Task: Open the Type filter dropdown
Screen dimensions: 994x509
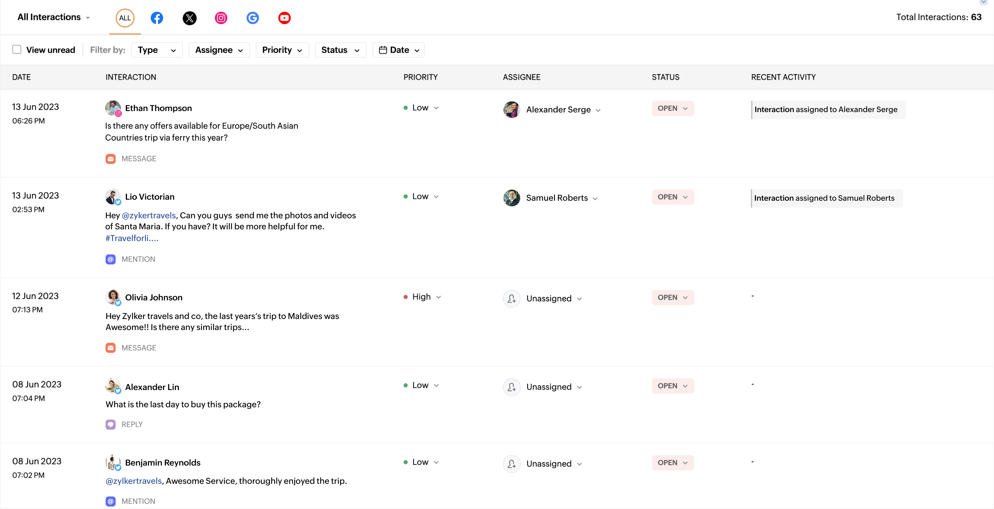Action: pyautogui.click(x=157, y=50)
